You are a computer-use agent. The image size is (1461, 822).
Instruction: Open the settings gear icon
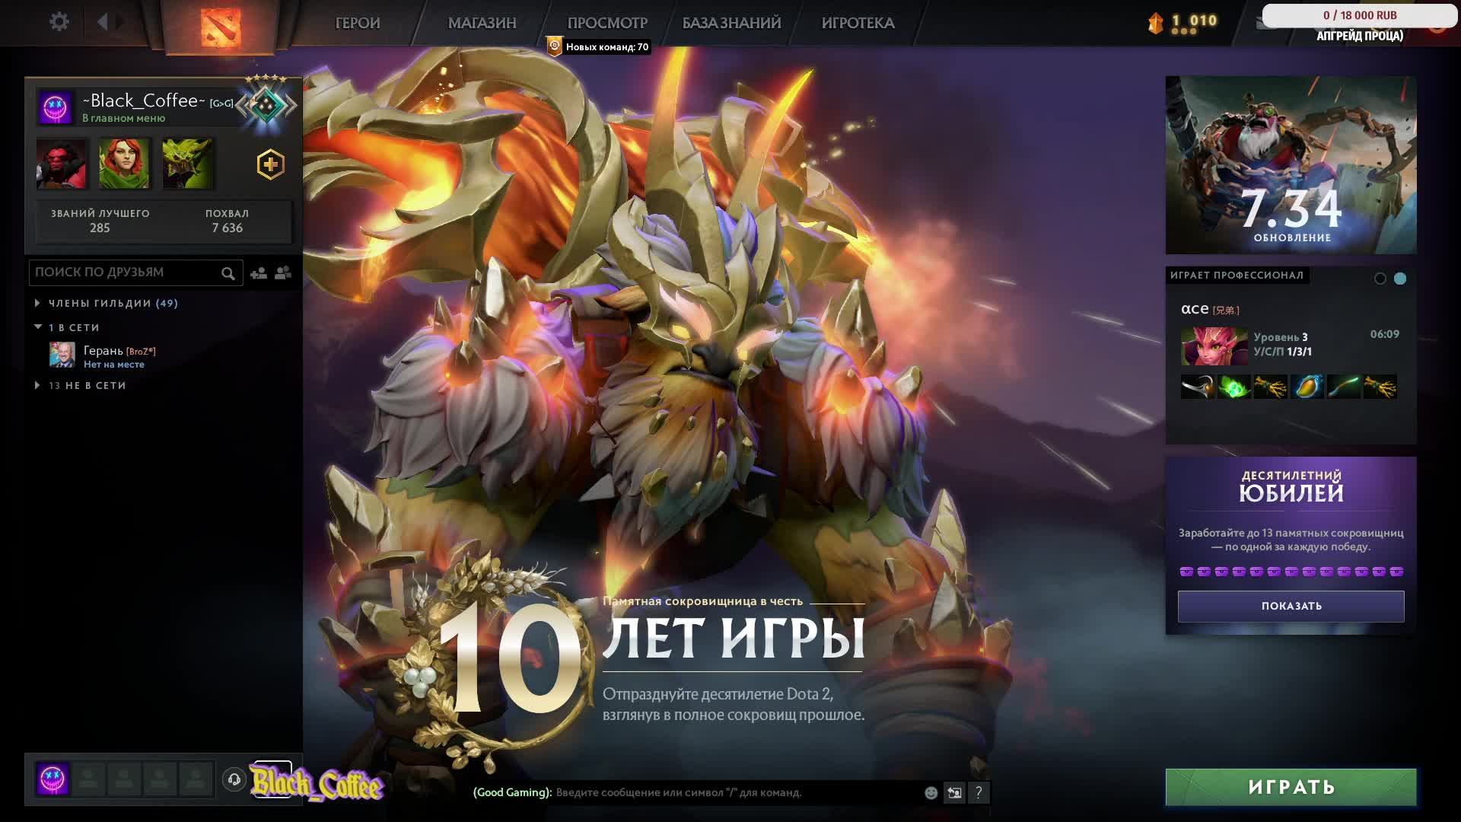[x=59, y=22]
